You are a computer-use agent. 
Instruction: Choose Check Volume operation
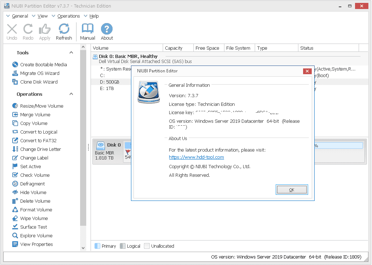tap(31, 175)
